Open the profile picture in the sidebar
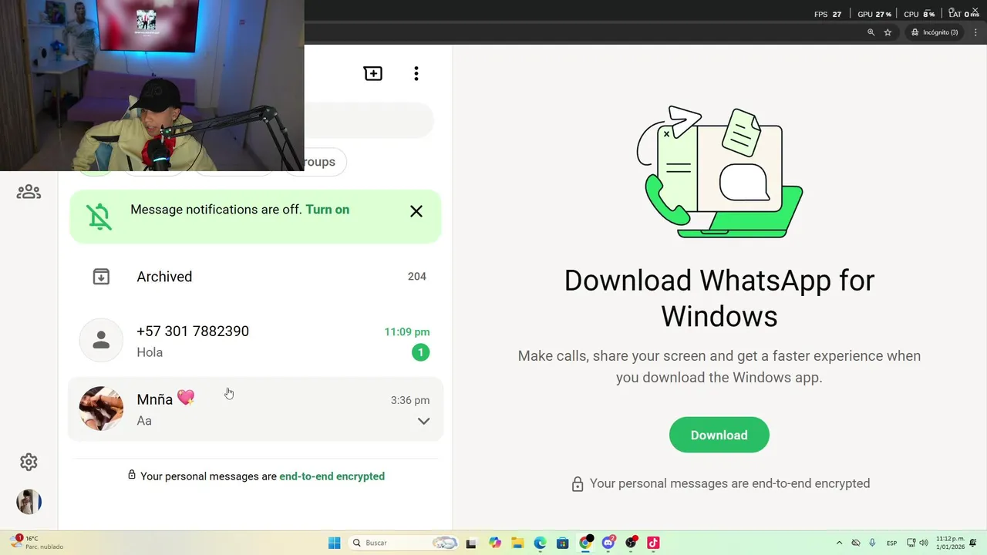This screenshot has width=987, height=555. click(x=29, y=502)
